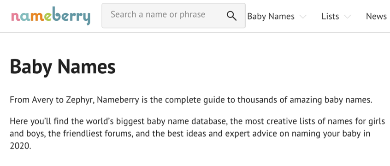The height and width of the screenshot is (166, 390).
Task: Click the 'From Avery to Zephyr' intro sentence
Action: [191, 100]
